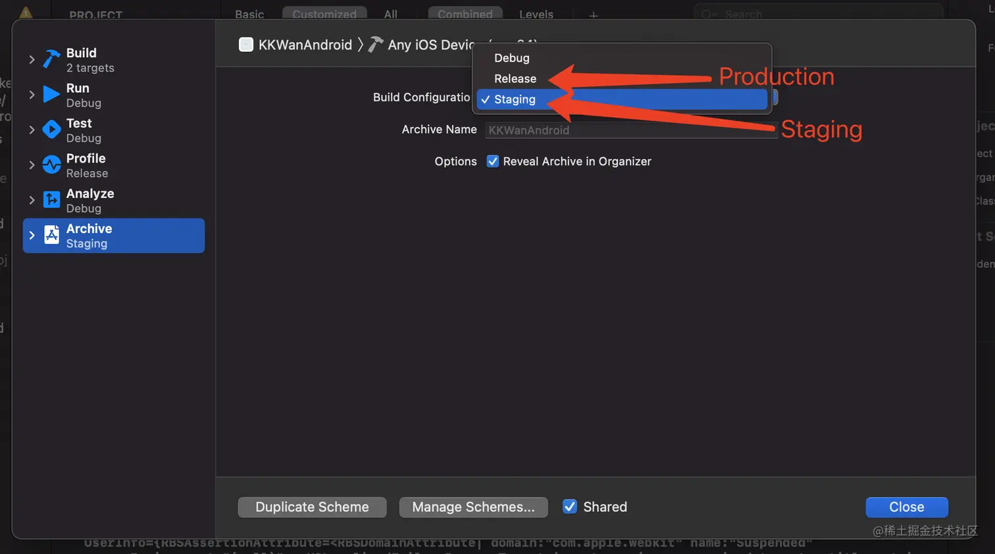Select the Build 2 targets row
995x554 pixels.
click(114, 60)
